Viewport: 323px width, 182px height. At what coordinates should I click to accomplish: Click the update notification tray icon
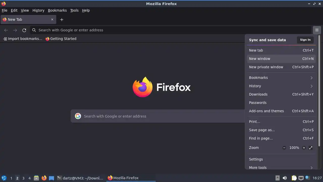pyautogui.click(x=307, y=178)
